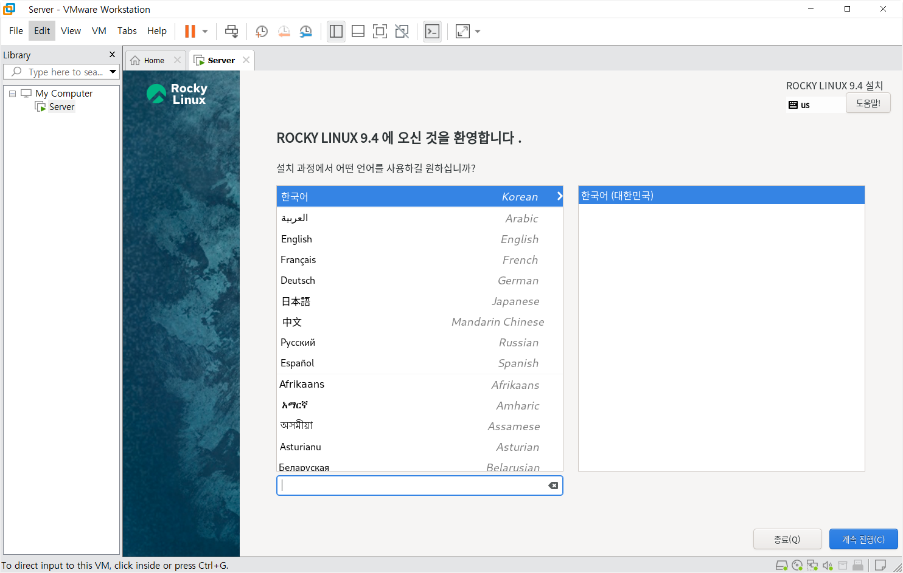Pause the VM with the orange pause button
903x573 pixels.
pos(190,31)
